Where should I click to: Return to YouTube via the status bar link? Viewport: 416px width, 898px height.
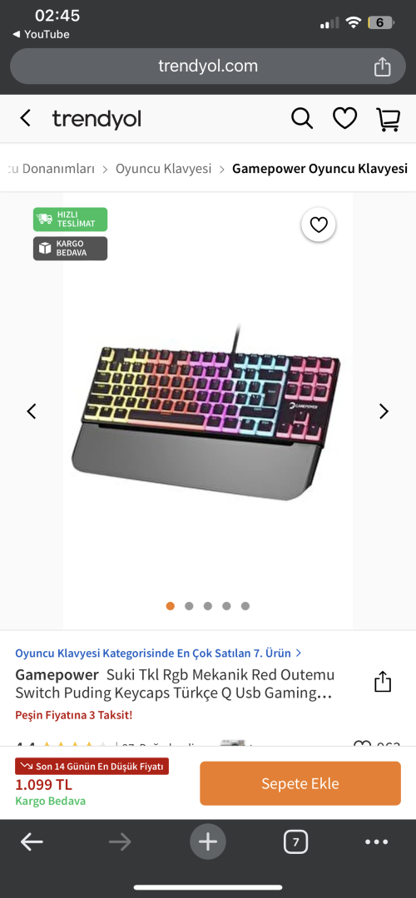(41, 34)
